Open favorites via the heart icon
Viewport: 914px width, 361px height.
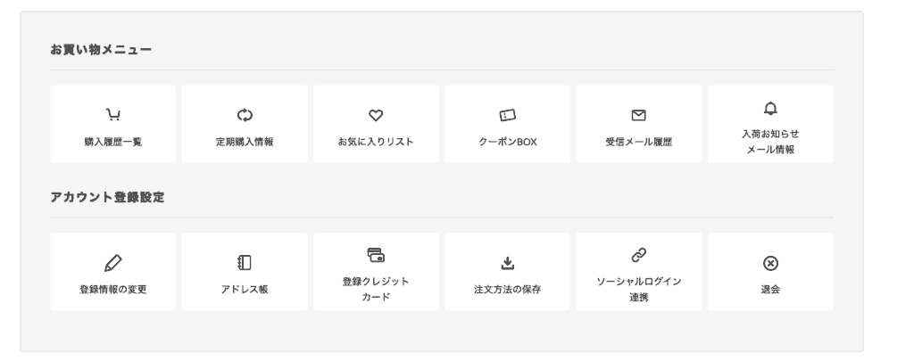coord(376,115)
